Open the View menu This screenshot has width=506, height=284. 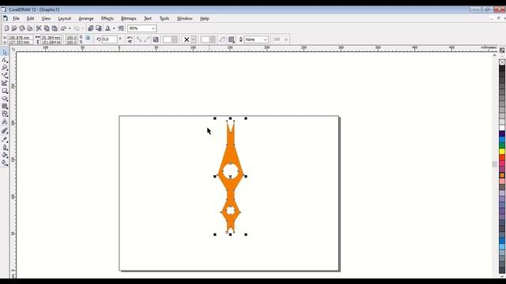(x=46, y=18)
